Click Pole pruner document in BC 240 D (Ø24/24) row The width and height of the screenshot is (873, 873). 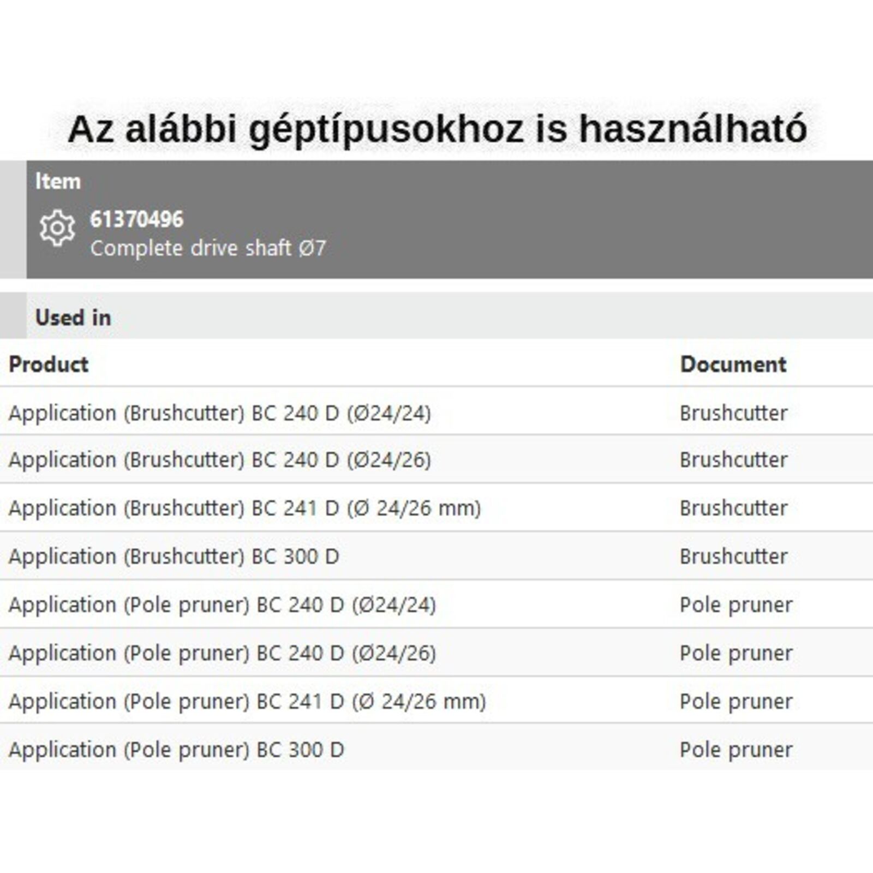(736, 605)
